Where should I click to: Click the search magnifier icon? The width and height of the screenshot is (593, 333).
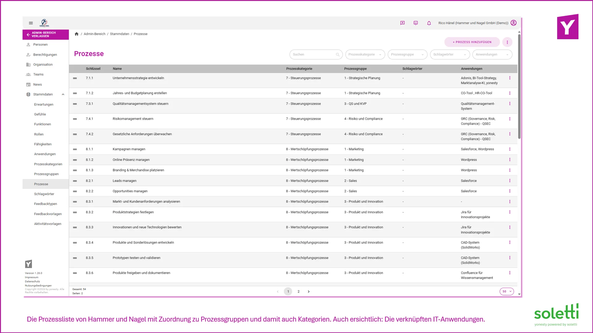(x=338, y=55)
